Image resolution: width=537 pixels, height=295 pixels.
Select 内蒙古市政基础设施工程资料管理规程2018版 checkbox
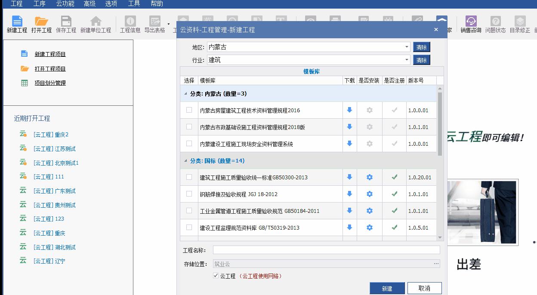click(189, 127)
